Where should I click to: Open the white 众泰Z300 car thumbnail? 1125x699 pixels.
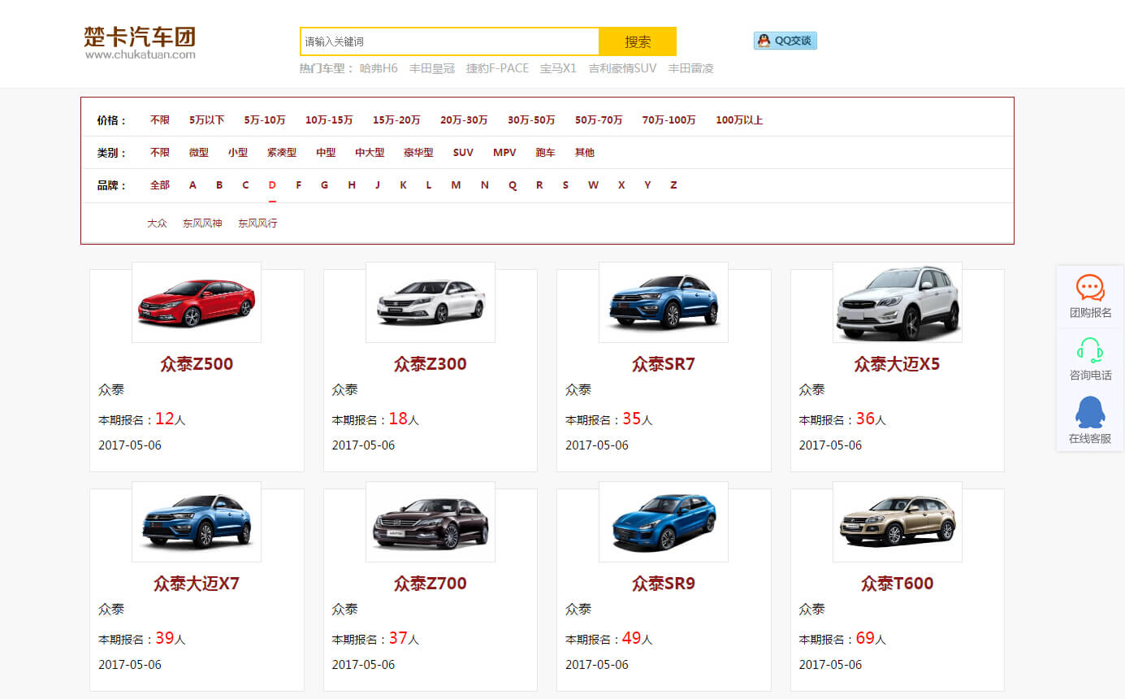click(431, 302)
